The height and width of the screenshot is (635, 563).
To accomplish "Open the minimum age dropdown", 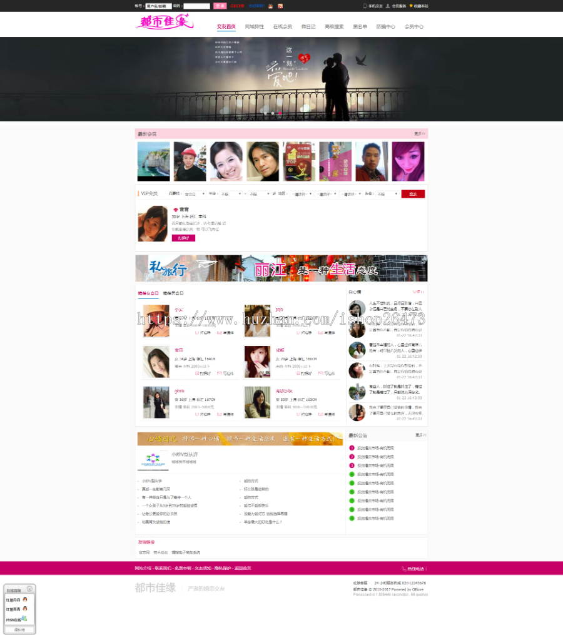I will pyautogui.click(x=231, y=194).
